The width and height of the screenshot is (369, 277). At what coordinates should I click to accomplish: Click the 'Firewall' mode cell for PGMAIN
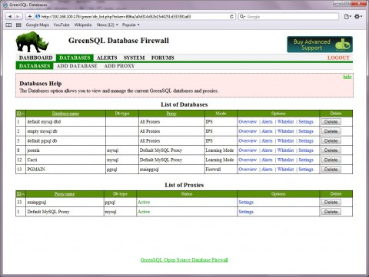click(x=221, y=170)
